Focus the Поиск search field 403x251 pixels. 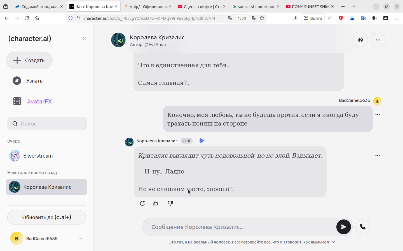point(47,124)
